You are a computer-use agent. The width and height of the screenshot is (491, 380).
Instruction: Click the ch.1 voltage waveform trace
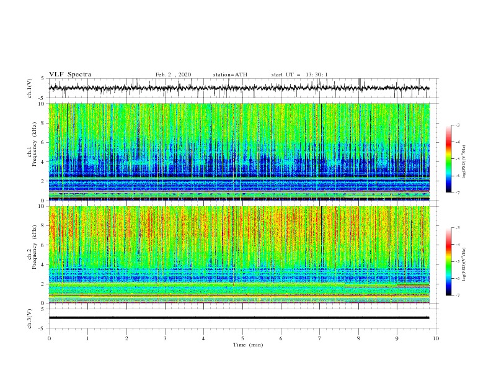pos(239,88)
